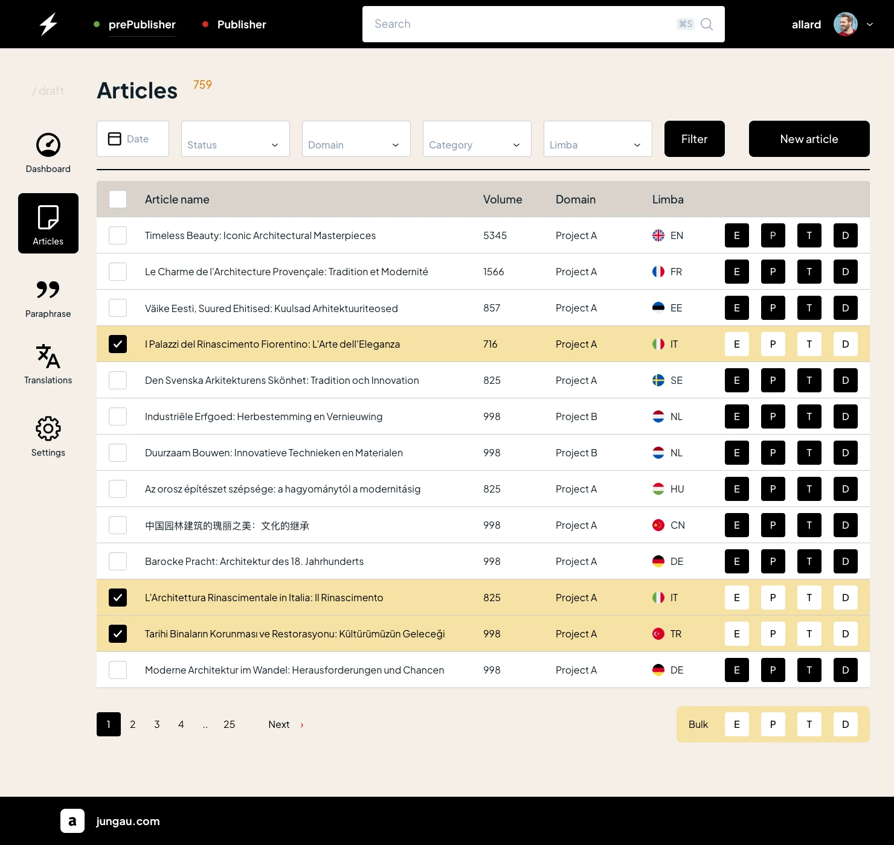Toggle the select-all checkbox in table header
Image resolution: width=894 pixels, height=845 pixels.
coord(118,199)
